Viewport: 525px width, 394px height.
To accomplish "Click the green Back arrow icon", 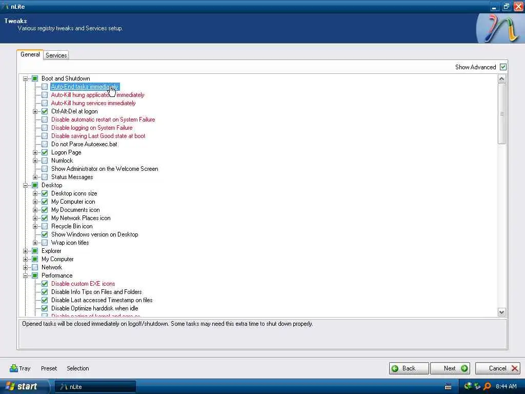I will point(395,368).
